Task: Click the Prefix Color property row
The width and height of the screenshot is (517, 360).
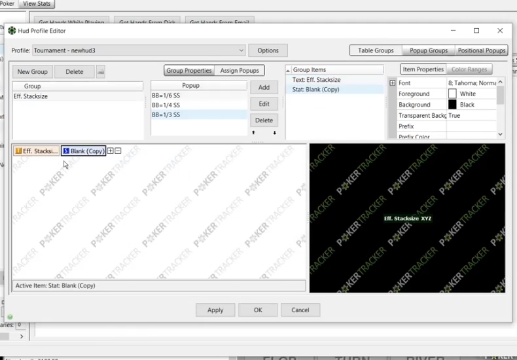Action: pos(447,137)
